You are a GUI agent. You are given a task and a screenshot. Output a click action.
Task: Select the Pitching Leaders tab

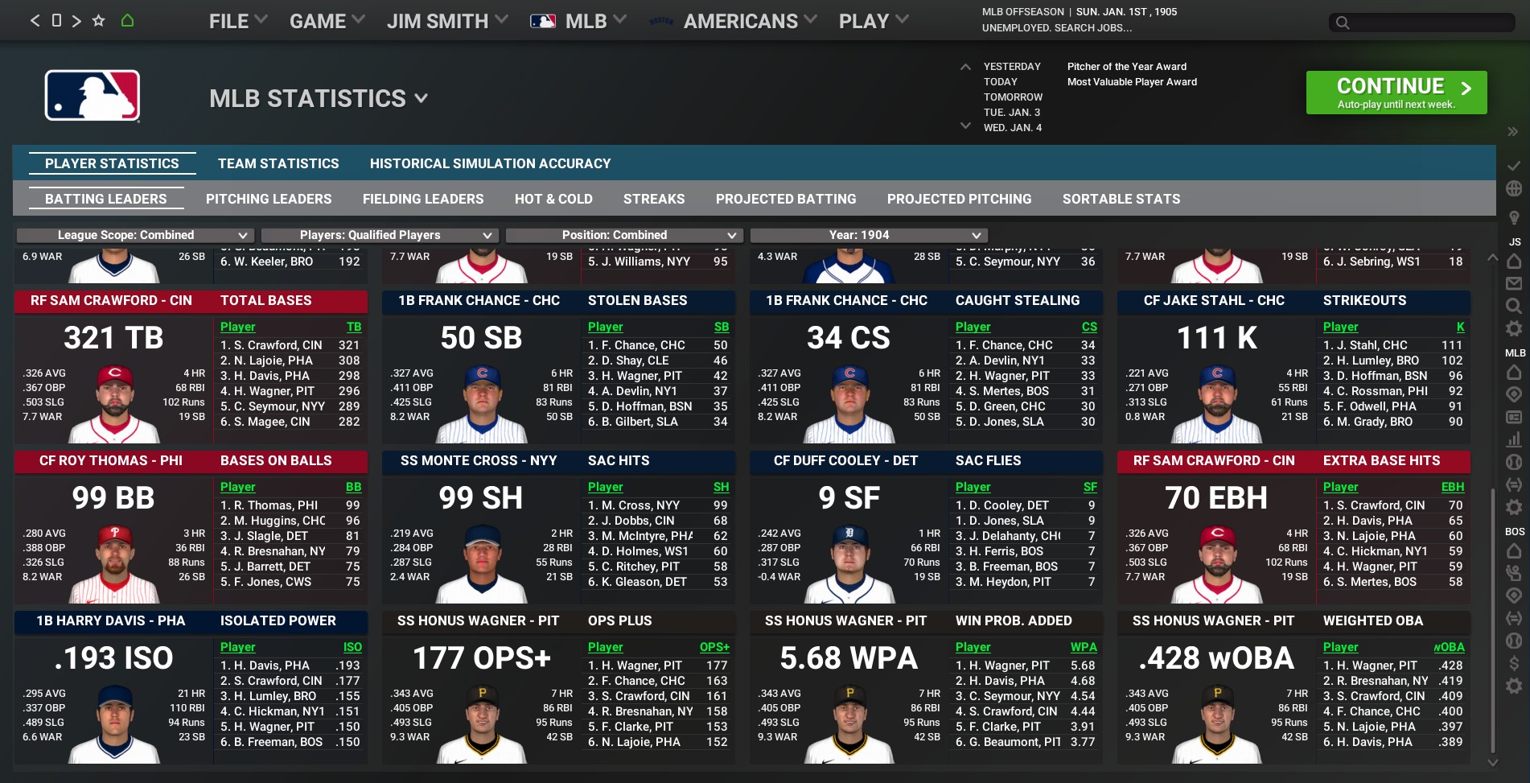pyautogui.click(x=269, y=199)
